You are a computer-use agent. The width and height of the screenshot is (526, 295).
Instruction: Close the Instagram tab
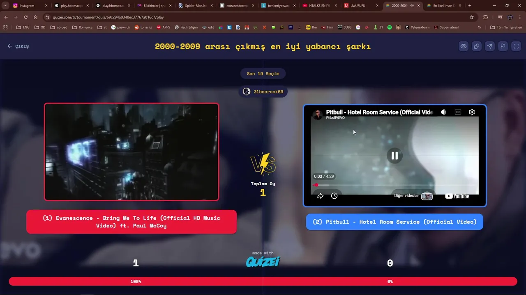coord(46,6)
